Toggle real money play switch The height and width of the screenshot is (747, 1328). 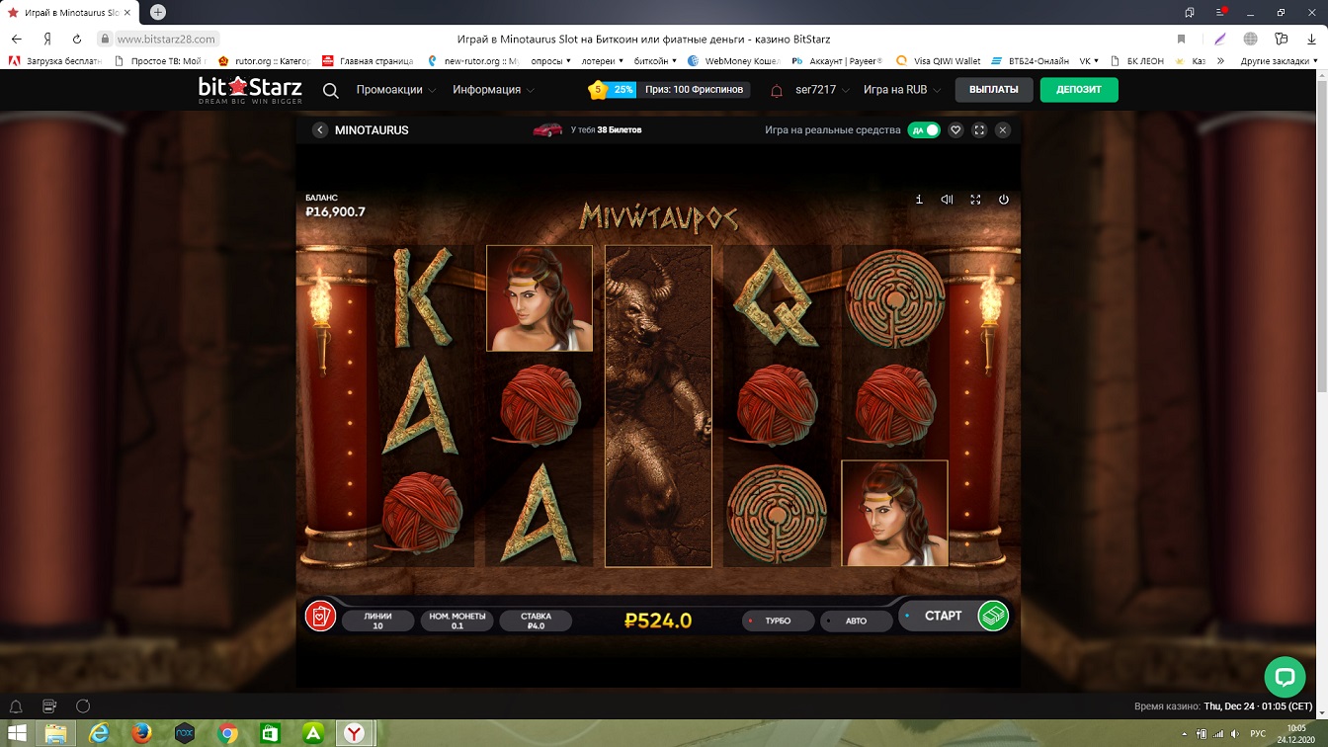(924, 130)
